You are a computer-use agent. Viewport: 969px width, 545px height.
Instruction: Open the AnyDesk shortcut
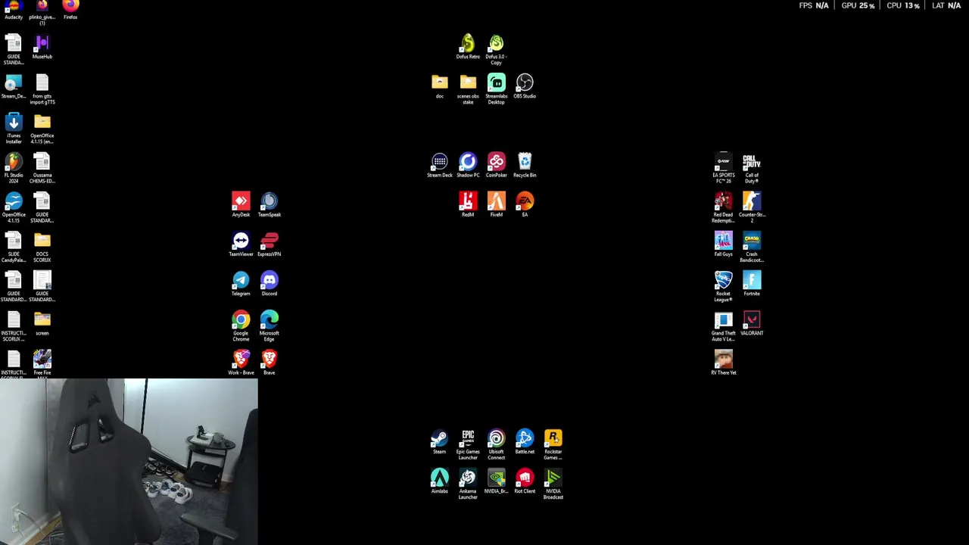click(x=241, y=205)
